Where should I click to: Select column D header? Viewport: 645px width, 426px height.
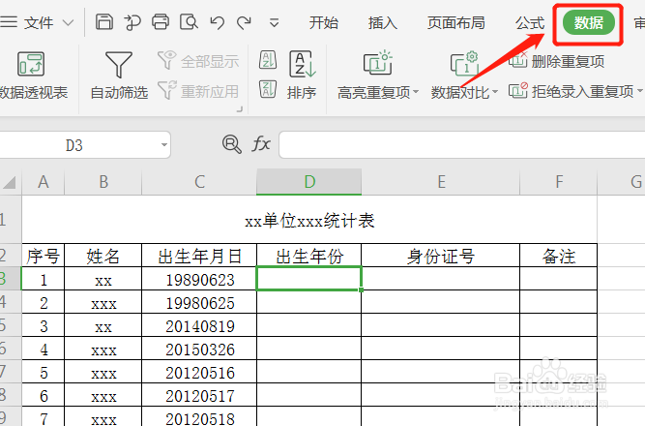coord(309,182)
